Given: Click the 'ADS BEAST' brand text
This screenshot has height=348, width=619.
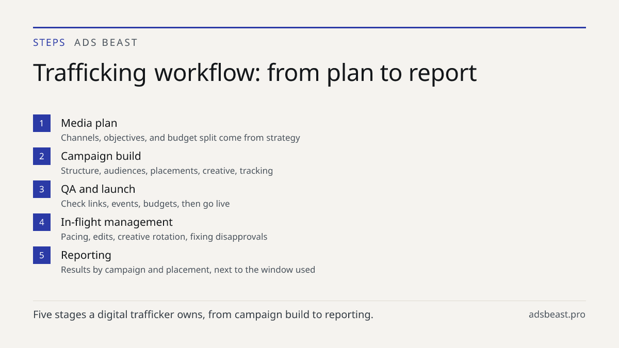Looking at the screenshot, I should pos(106,42).
